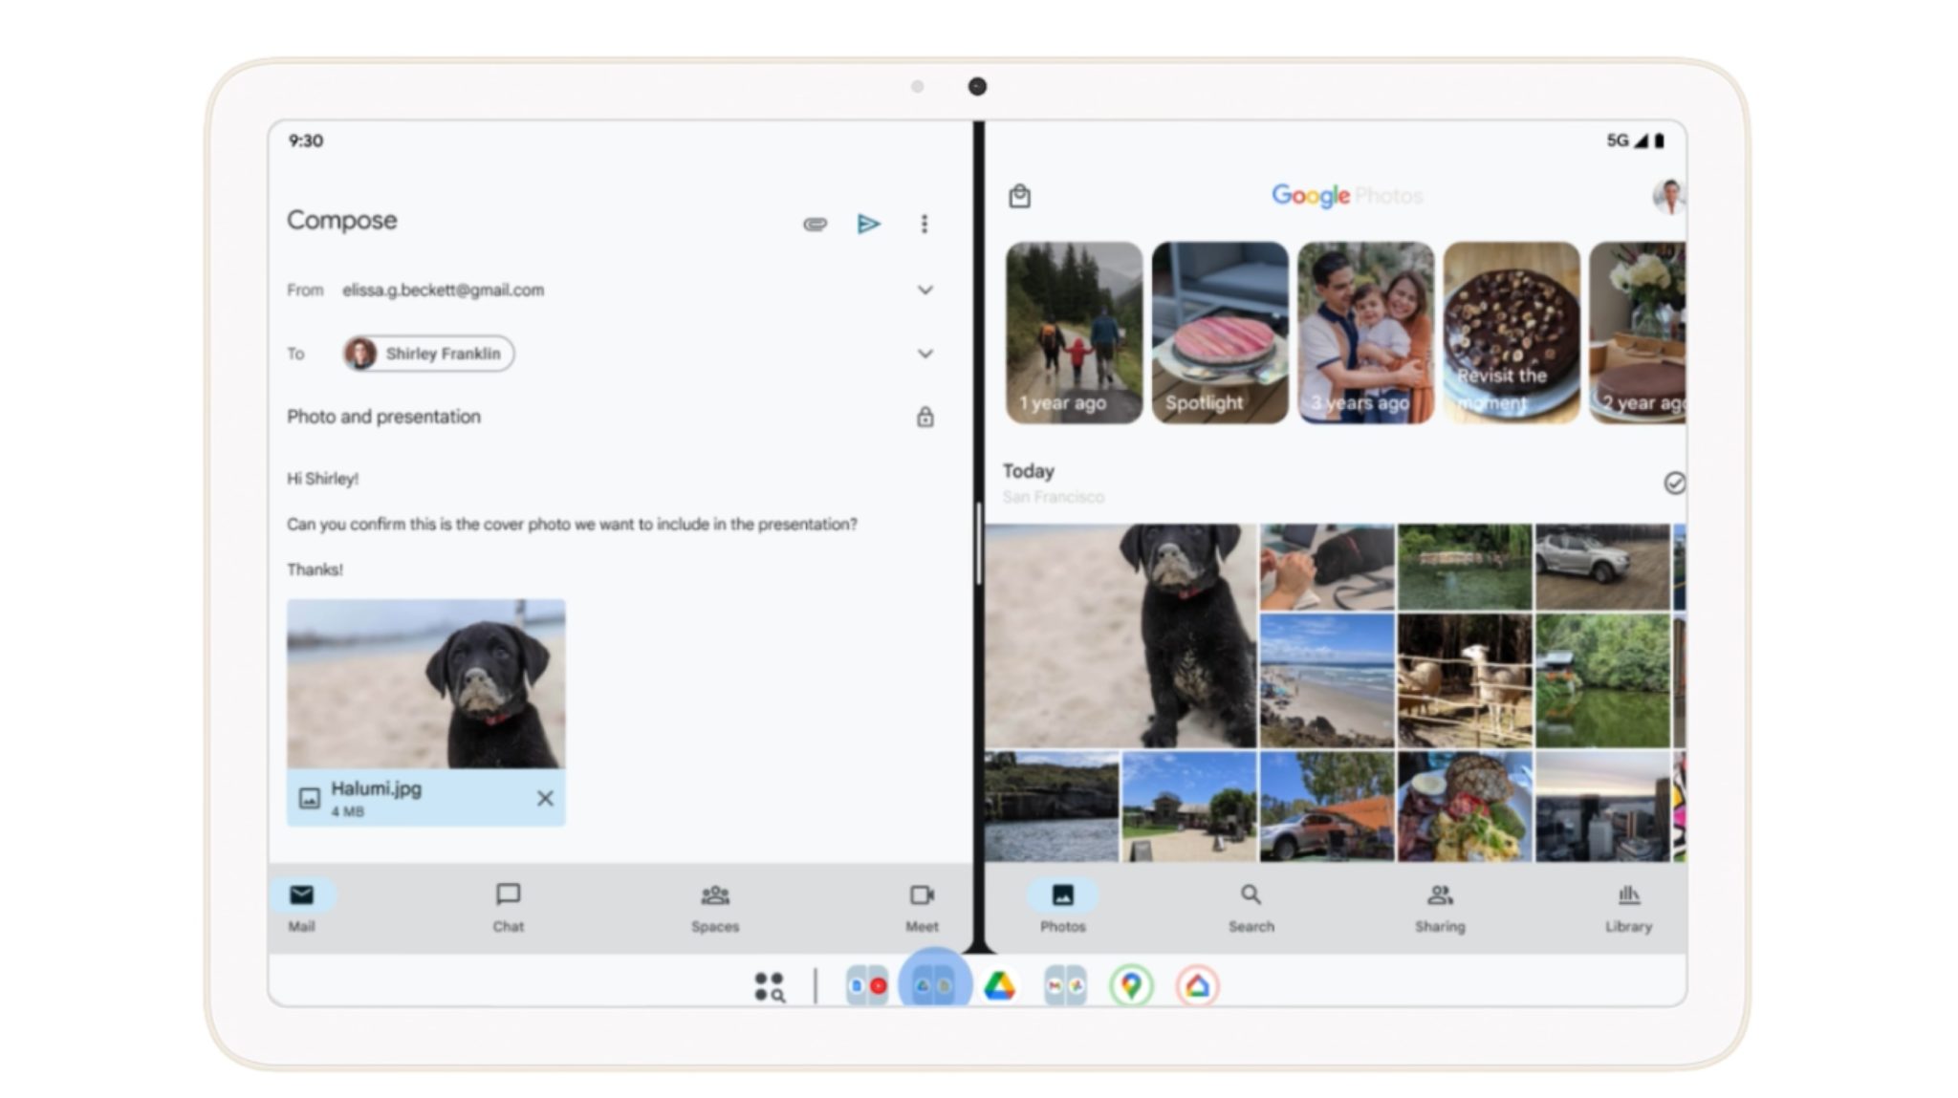Send the composed email
1958x1098 pixels.
tap(868, 224)
